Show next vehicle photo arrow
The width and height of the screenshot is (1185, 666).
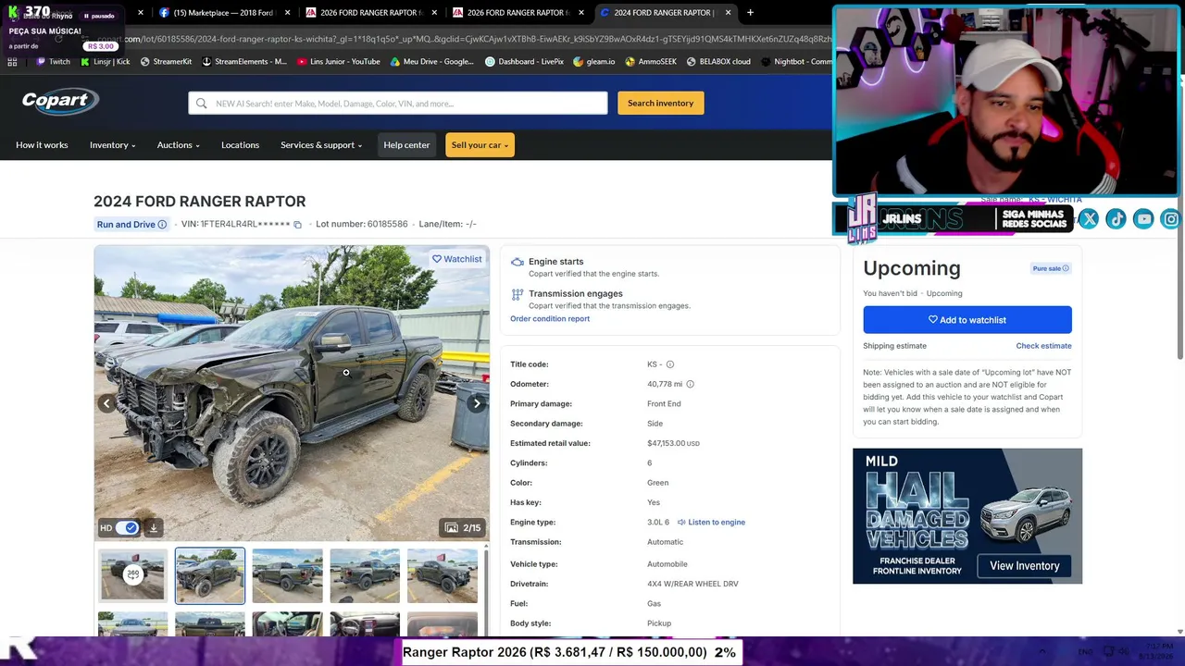pos(477,403)
